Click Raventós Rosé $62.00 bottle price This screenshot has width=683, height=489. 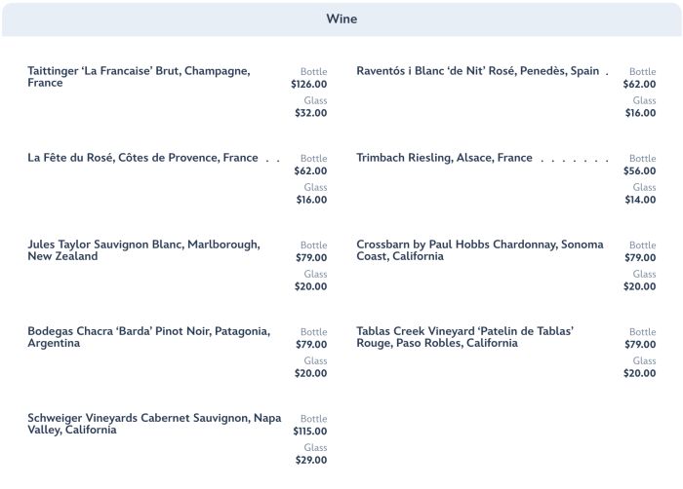[x=640, y=85]
